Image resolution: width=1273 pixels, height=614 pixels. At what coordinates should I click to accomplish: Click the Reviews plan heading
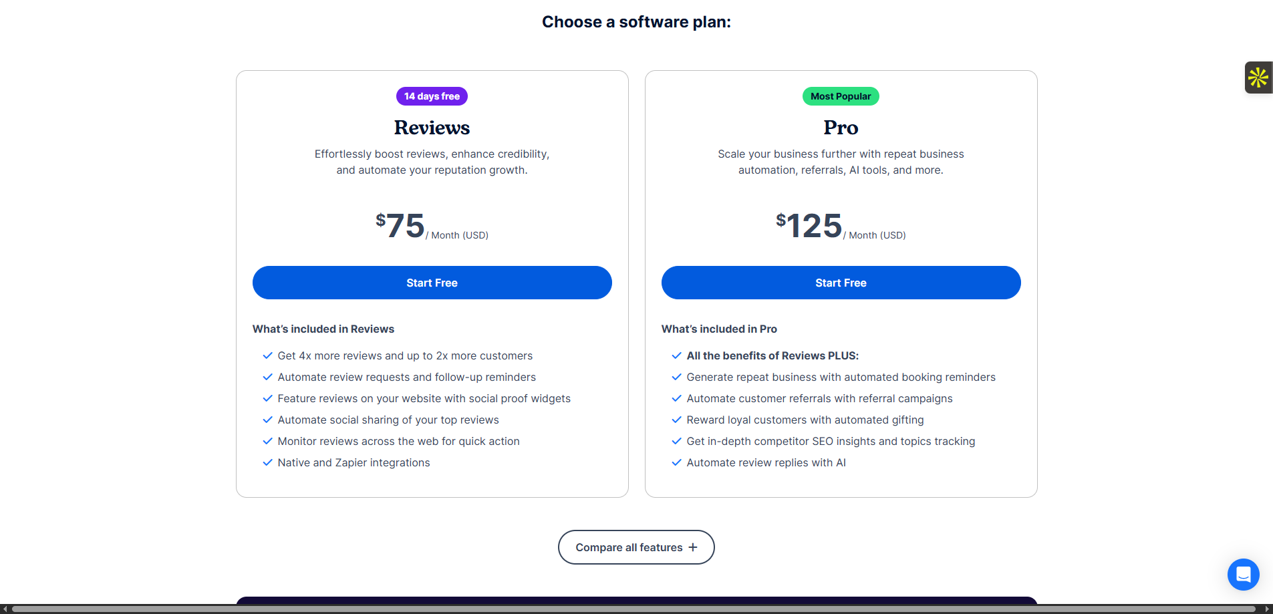tap(432, 128)
